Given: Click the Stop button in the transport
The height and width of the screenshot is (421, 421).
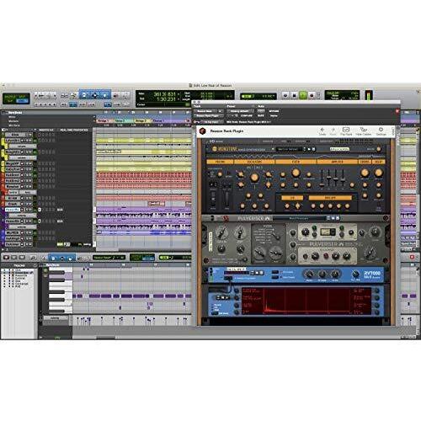Looking at the screenshot, I should coord(294,95).
